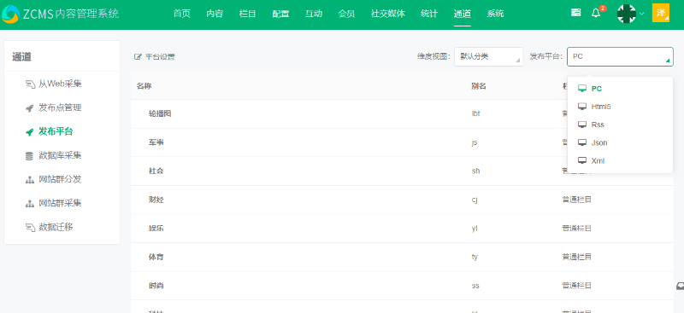Click the database icon beside 数据库采集
684x313 pixels.
click(29, 156)
